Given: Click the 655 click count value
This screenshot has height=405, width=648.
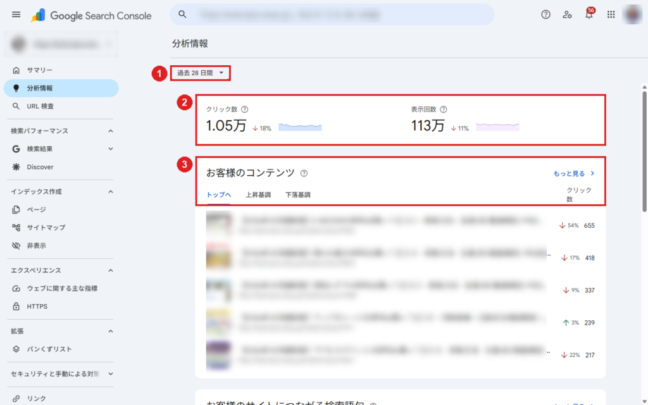Looking at the screenshot, I should coord(589,226).
